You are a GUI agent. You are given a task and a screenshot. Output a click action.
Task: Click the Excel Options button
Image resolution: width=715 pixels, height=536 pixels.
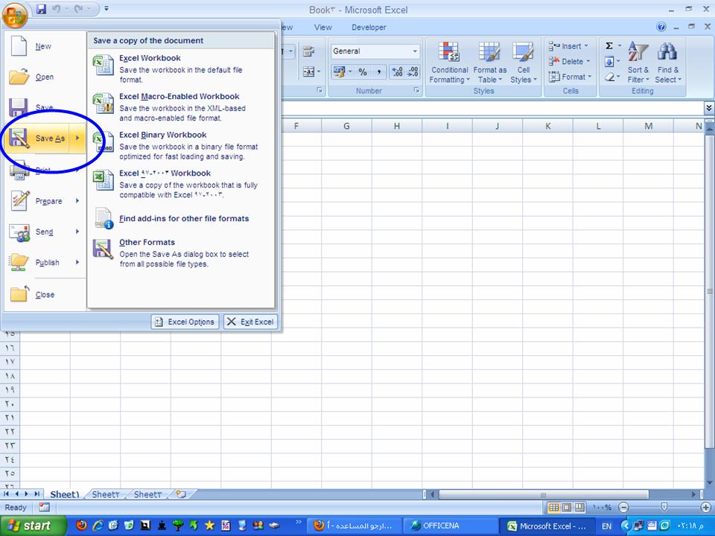(185, 322)
